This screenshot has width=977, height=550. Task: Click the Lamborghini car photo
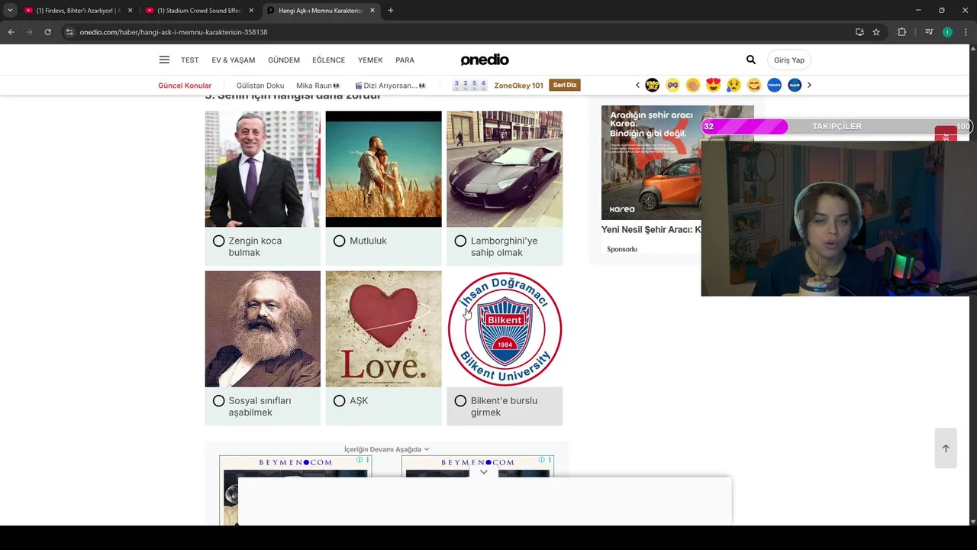click(x=505, y=169)
